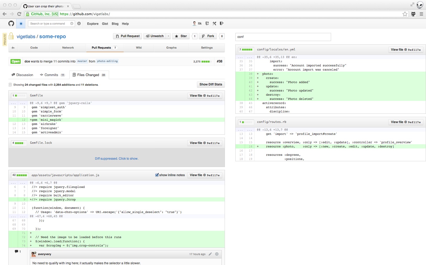Switch to the Network tab

68,48
